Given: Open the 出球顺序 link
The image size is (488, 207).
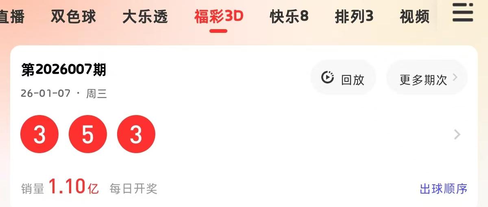Looking at the screenshot, I should [x=444, y=189].
